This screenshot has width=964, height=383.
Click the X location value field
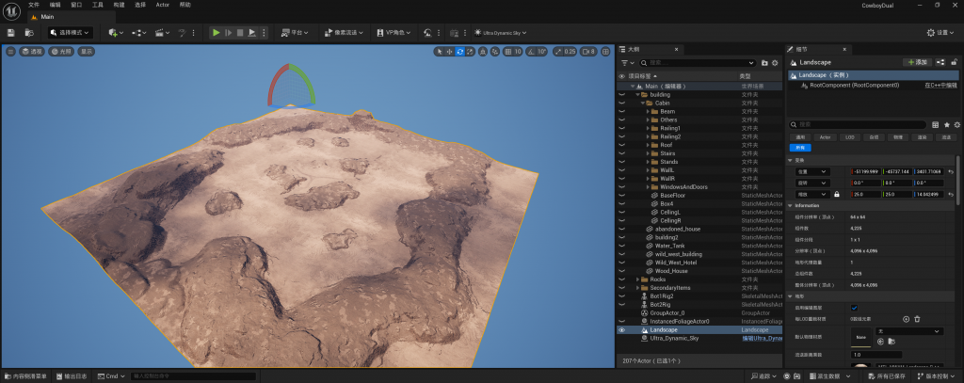[868, 171]
